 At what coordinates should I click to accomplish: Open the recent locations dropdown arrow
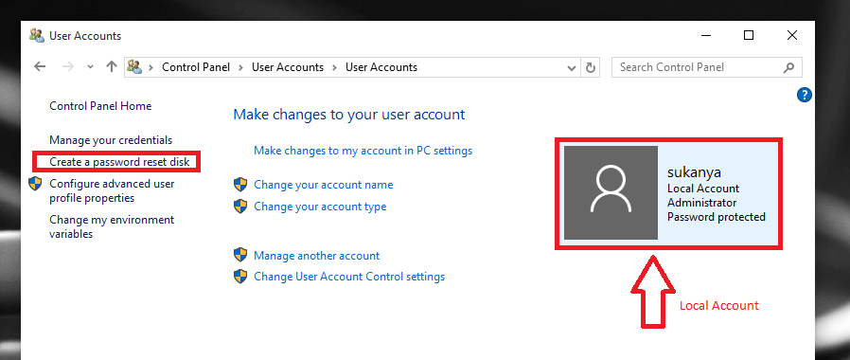coord(90,66)
